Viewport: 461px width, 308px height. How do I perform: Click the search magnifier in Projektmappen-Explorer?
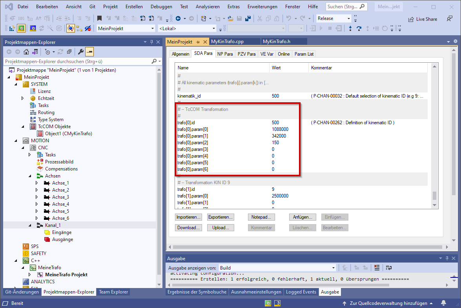(x=154, y=62)
